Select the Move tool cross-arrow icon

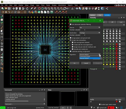coord(14,9)
